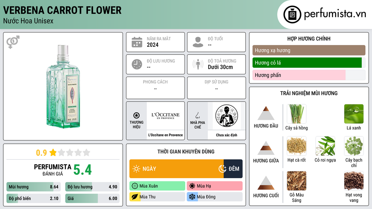The width and height of the screenshot is (372, 209).
Task: Click the perfumista.vn perfume bottle logo icon
Action: pyautogui.click(x=292, y=15)
